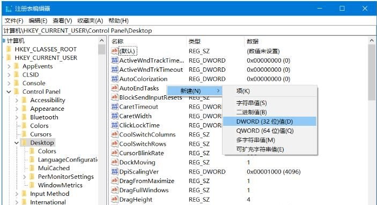The image size is (377, 205).
Task: Click the DWORD icon beside DpiScalingVer
Action: 114,171
